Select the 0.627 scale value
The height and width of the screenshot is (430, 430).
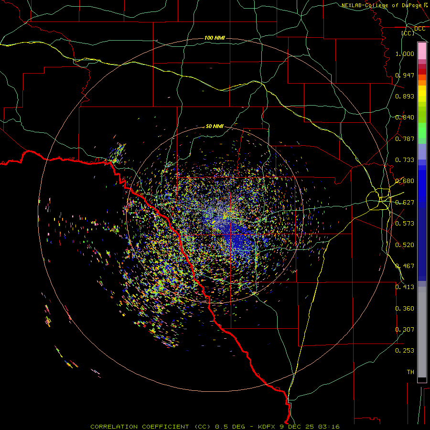click(405, 202)
